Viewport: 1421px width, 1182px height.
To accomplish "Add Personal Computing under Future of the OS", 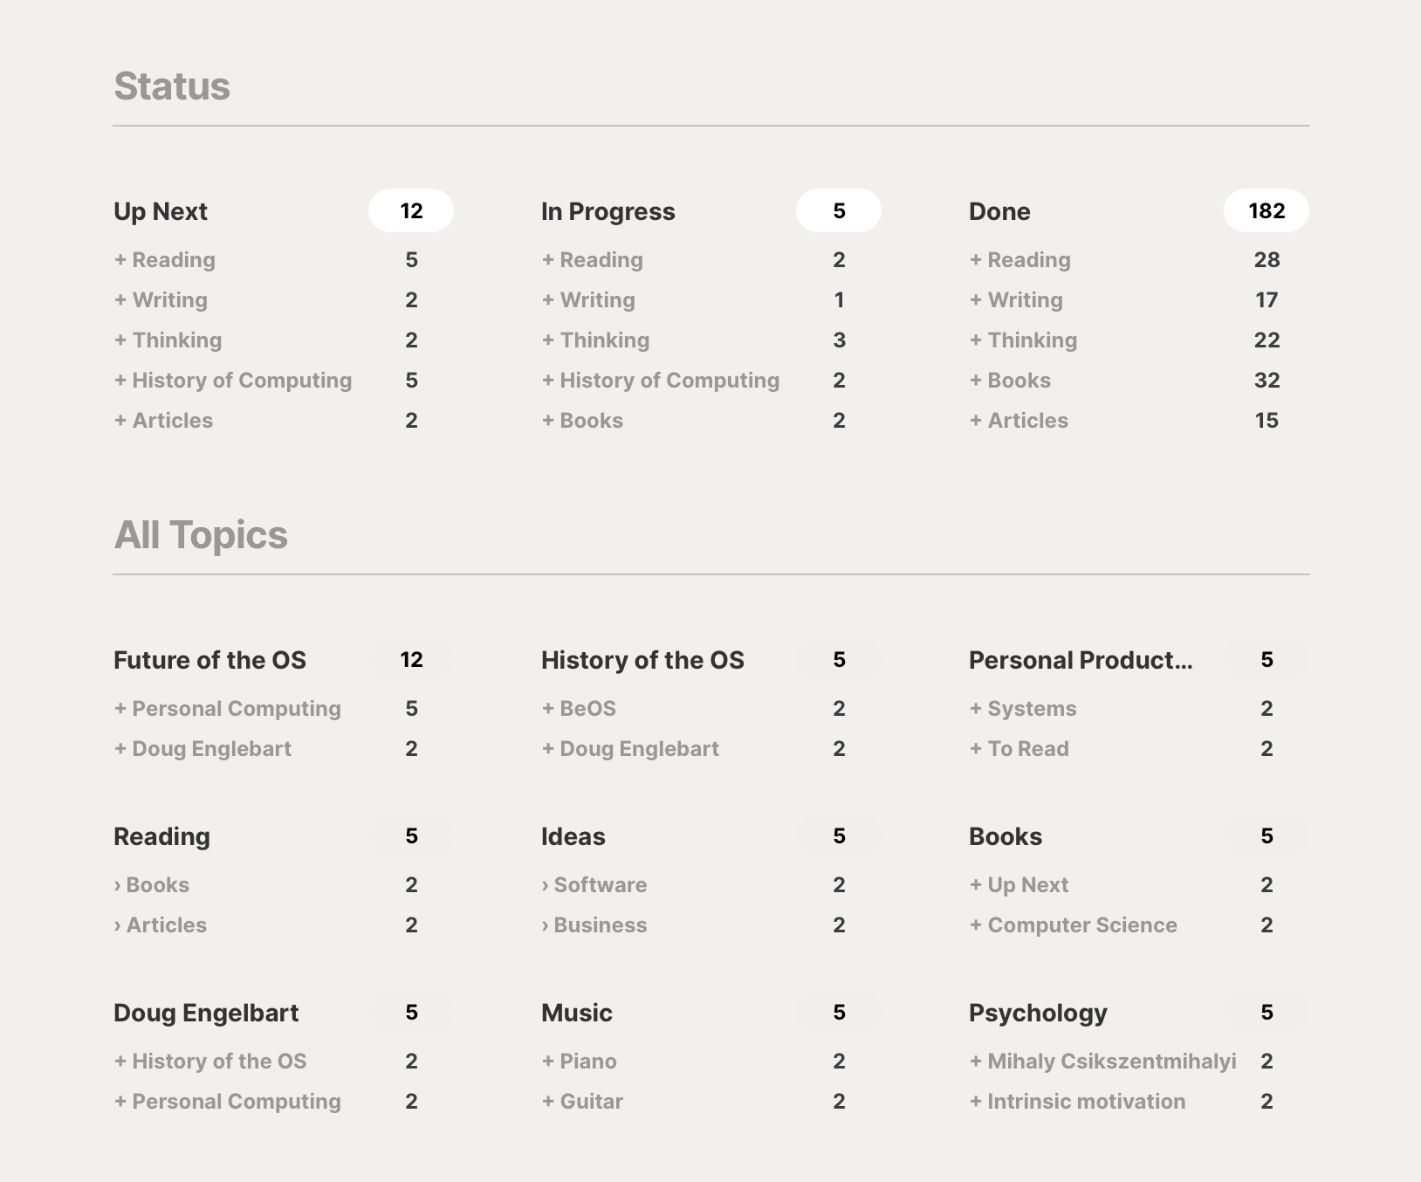I will coord(228,708).
